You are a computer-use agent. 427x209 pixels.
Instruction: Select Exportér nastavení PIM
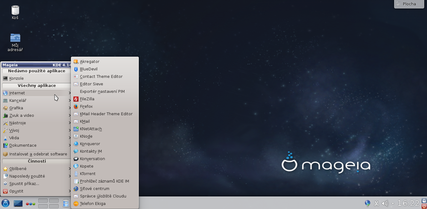(x=105, y=92)
